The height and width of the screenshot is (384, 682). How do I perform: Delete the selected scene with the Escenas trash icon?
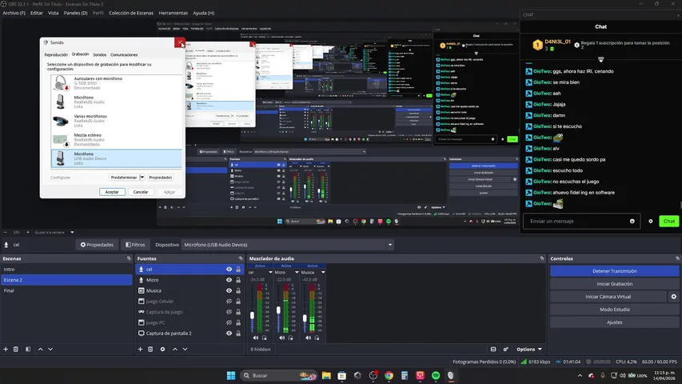[x=16, y=349]
